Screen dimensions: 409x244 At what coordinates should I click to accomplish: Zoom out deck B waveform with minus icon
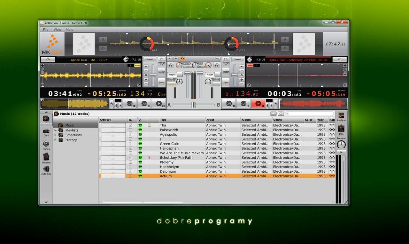coord(345,74)
